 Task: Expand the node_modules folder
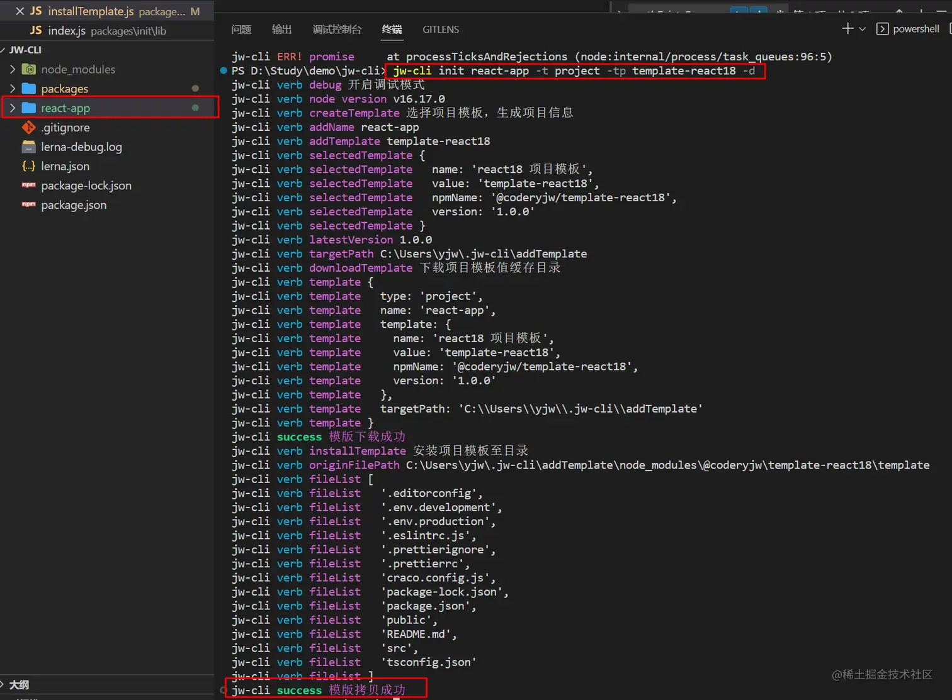pos(13,69)
